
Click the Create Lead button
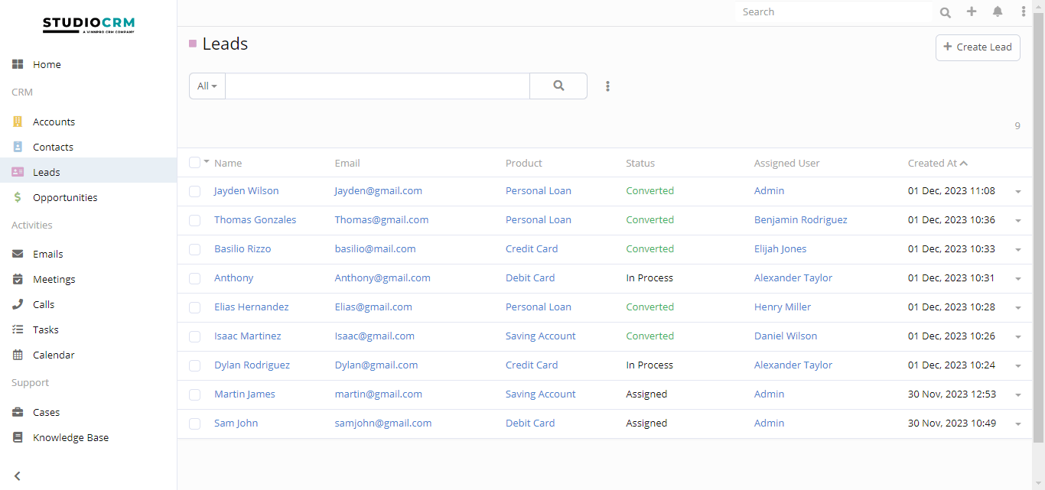[x=978, y=47]
